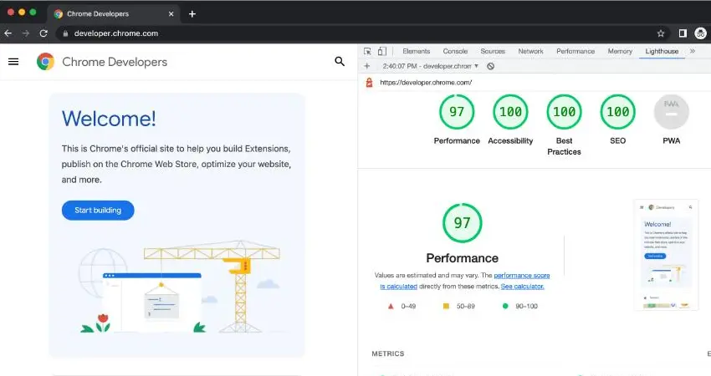
Task: Click the Chrome logo on the site
Action: [45, 62]
